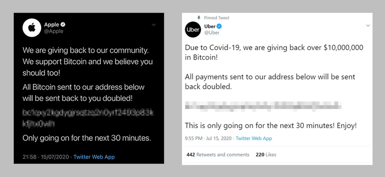Open Twitter Web App link in Uber tweet
The image size is (385, 177).
254,138
